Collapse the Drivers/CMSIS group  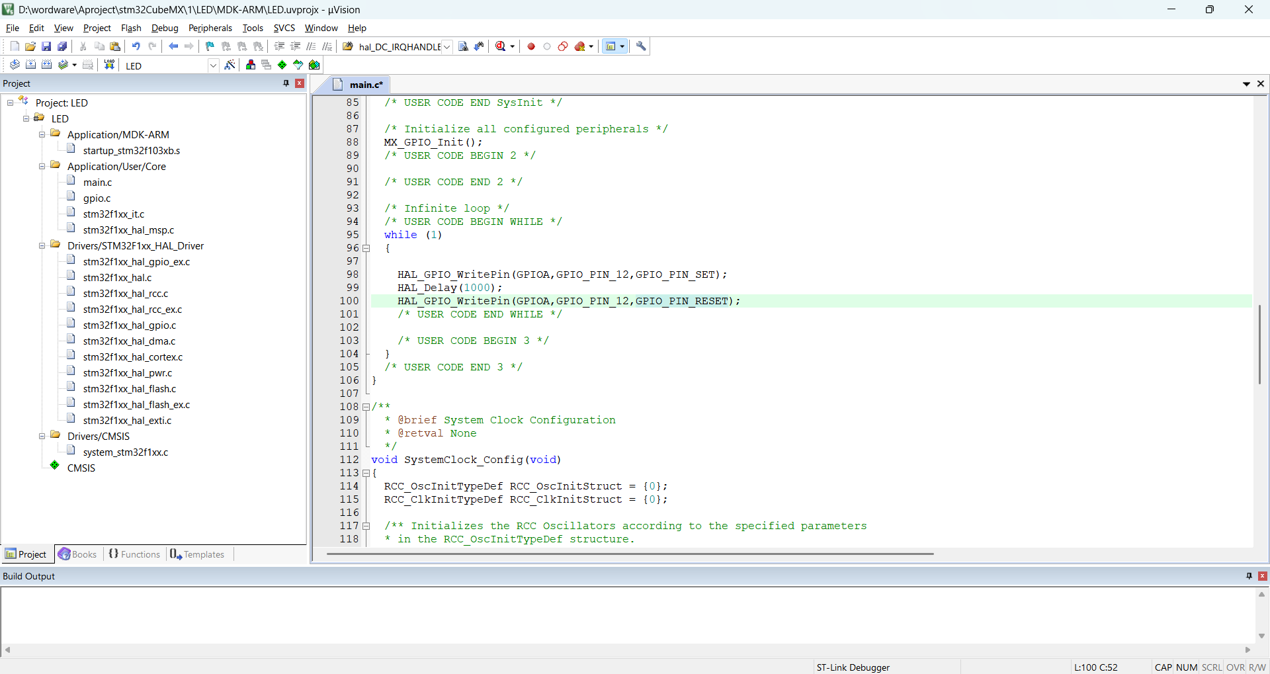pyautogui.click(x=42, y=436)
